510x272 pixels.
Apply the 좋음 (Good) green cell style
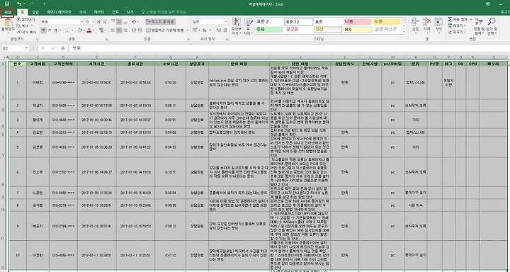pyautogui.click(x=269, y=29)
